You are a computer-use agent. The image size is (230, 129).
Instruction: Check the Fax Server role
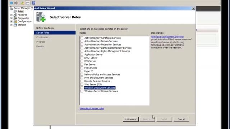pos(82,64)
